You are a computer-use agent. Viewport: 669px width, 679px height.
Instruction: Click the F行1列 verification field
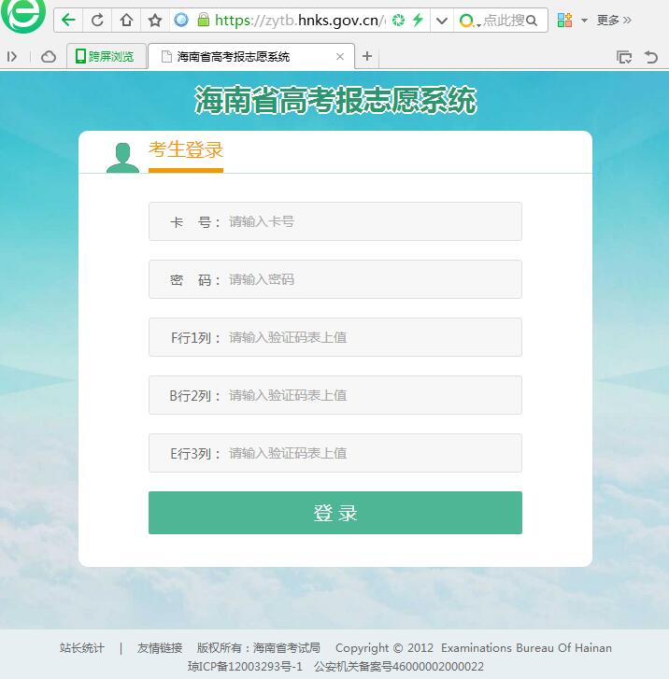coord(334,337)
